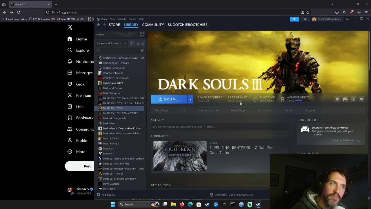Show game info icon for Dark Souls III
This screenshot has height=209, width=371.
click(x=353, y=99)
